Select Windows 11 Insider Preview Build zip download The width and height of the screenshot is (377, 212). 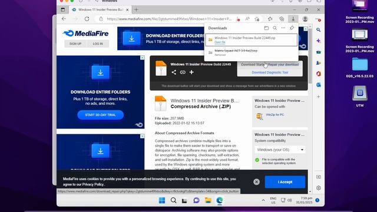252,39
